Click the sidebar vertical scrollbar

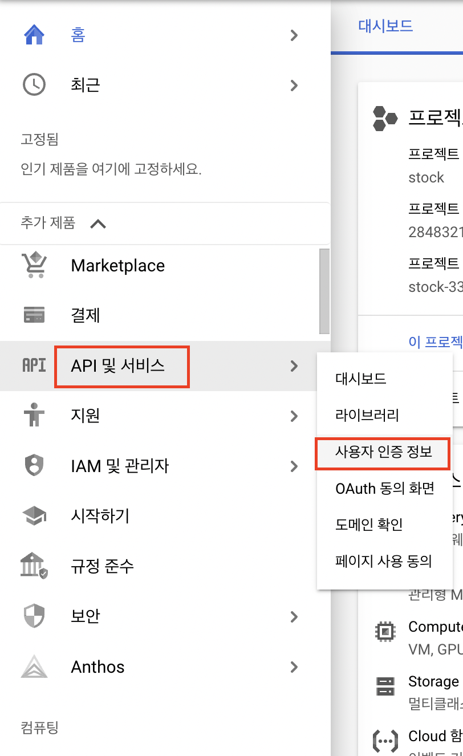click(324, 291)
